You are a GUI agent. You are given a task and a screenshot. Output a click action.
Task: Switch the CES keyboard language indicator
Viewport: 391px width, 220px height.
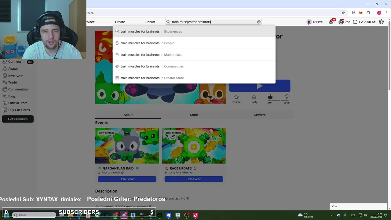[x=353, y=215]
